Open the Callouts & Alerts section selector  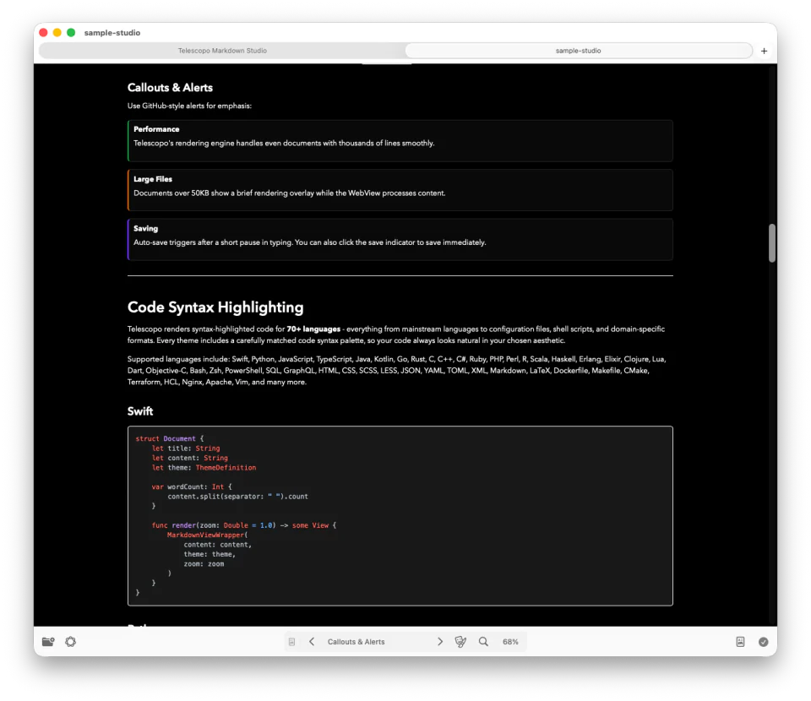pos(356,642)
